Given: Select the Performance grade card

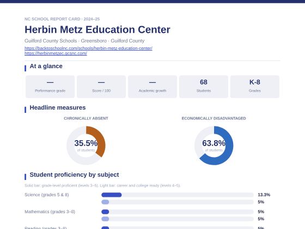Looking at the screenshot, I should point(50,87).
